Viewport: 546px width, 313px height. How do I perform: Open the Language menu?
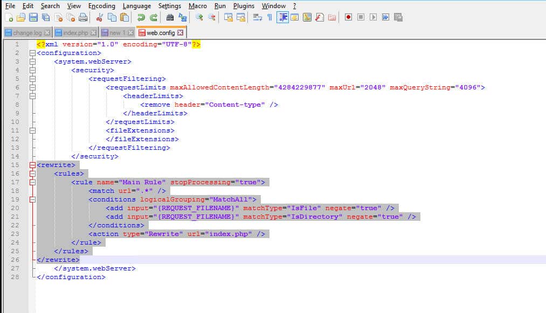pos(137,6)
